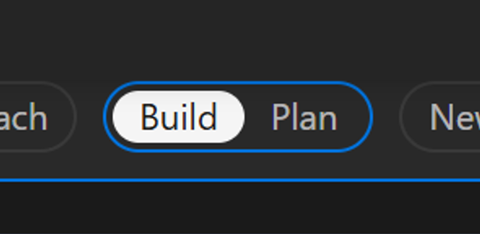The image size is (480, 234).
Task: Hit the pill button ending in 'ach'
Action: click(29, 117)
